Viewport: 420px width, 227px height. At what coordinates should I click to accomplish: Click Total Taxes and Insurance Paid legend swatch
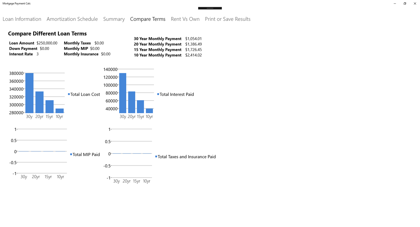(x=156, y=157)
